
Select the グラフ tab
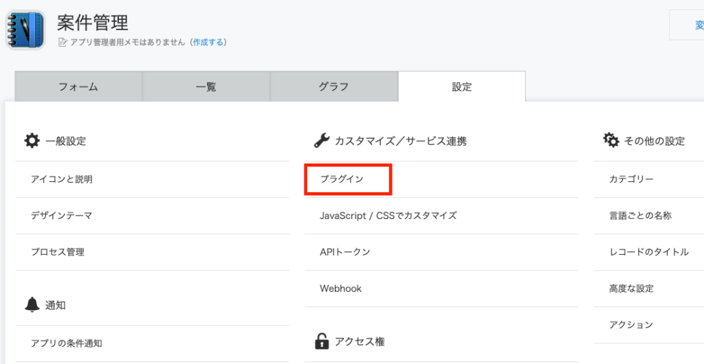(x=333, y=87)
